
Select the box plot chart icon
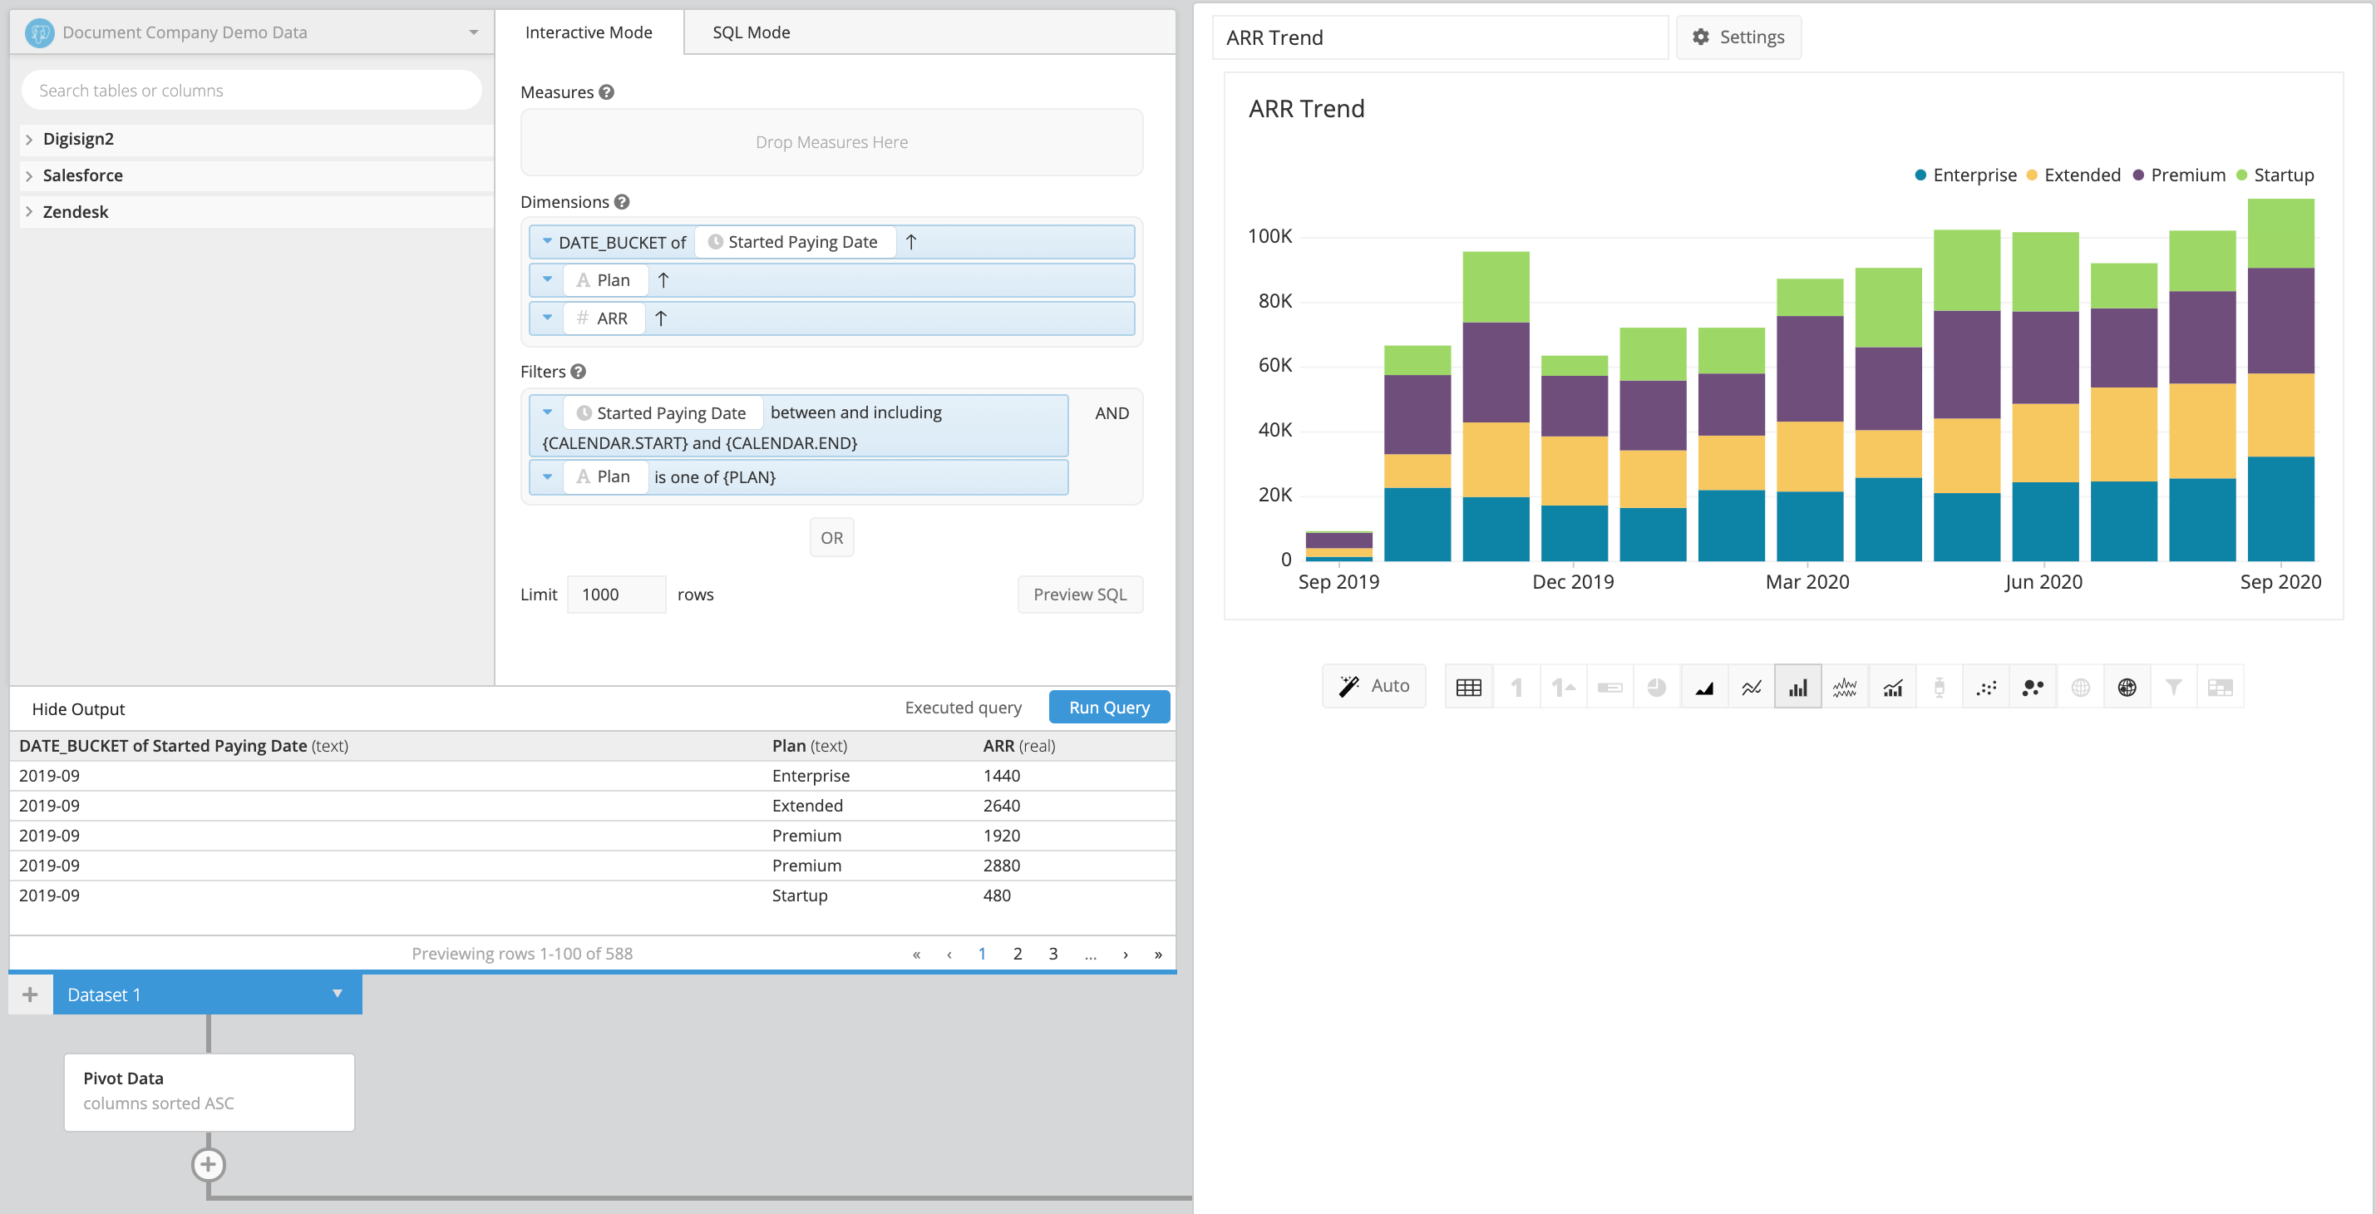click(1939, 688)
